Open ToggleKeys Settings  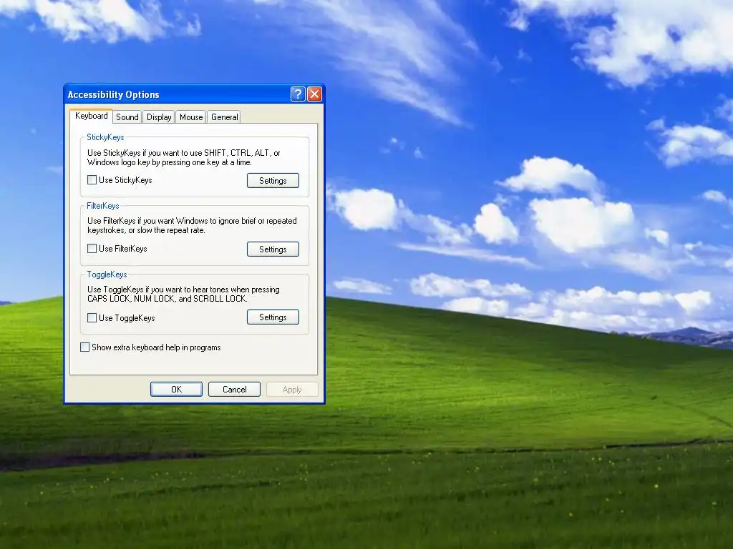[273, 317]
